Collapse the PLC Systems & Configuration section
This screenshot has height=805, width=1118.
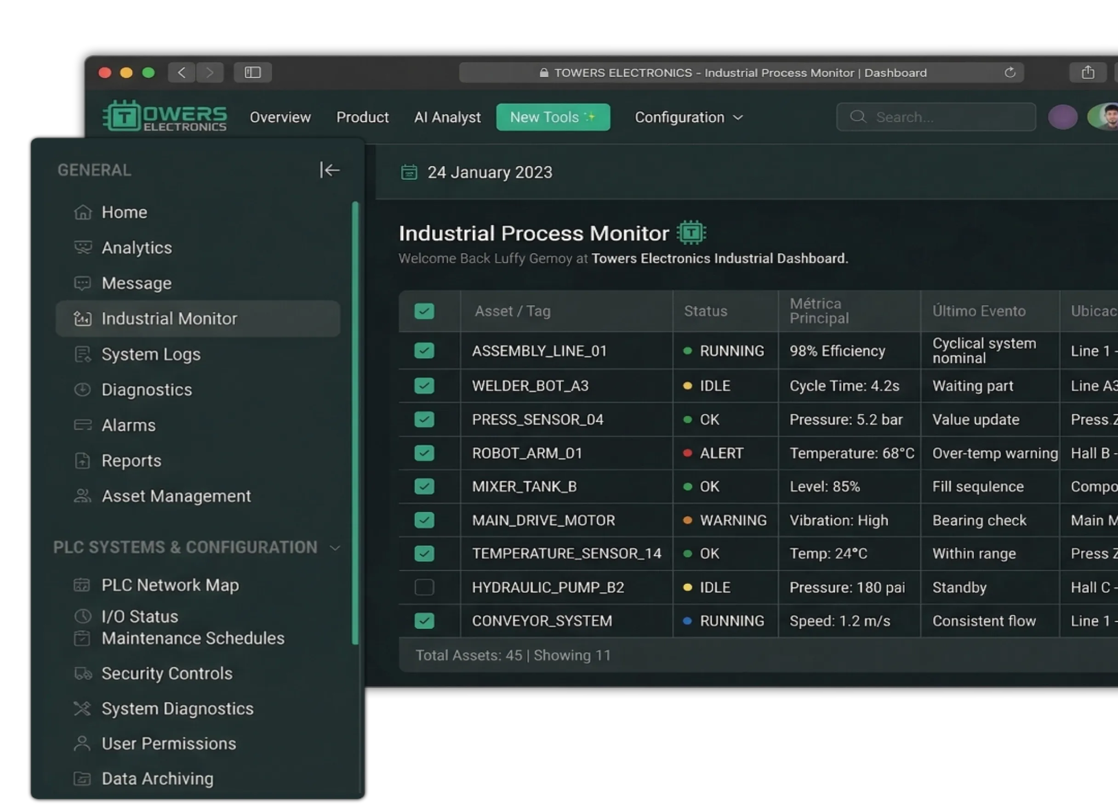[x=335, y=547]
